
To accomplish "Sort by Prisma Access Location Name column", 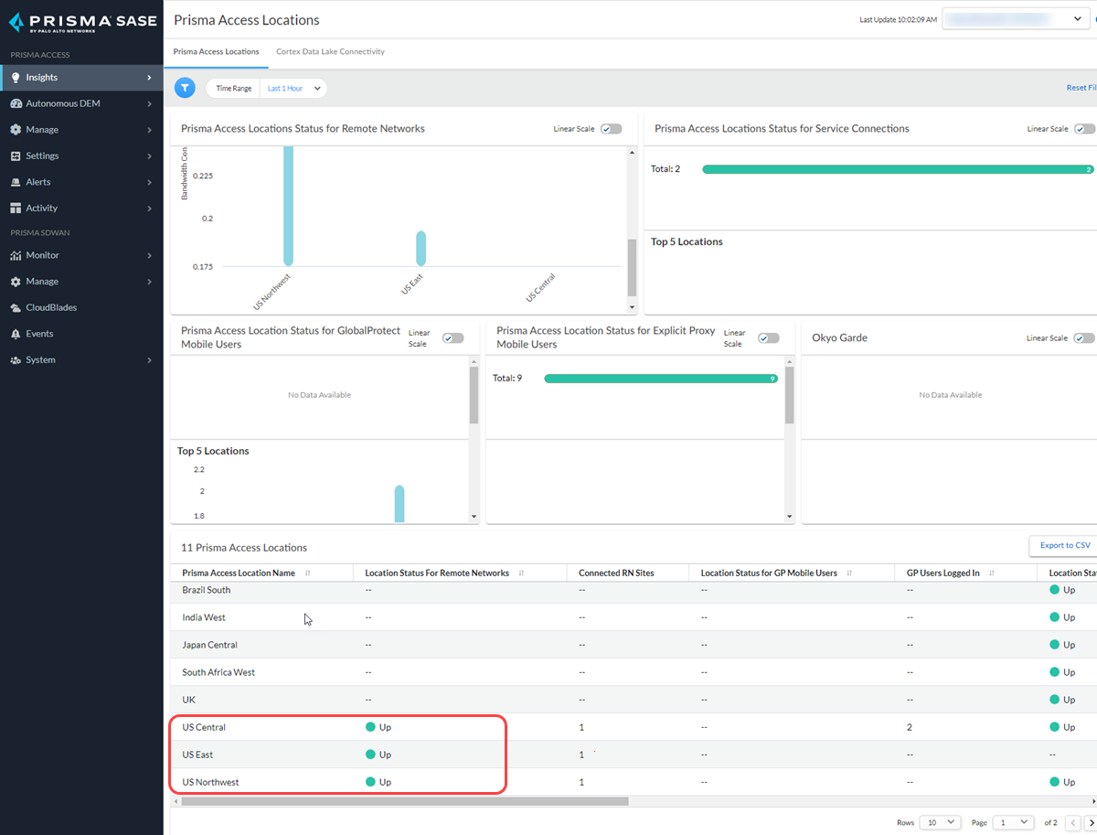I will [307, 573].
